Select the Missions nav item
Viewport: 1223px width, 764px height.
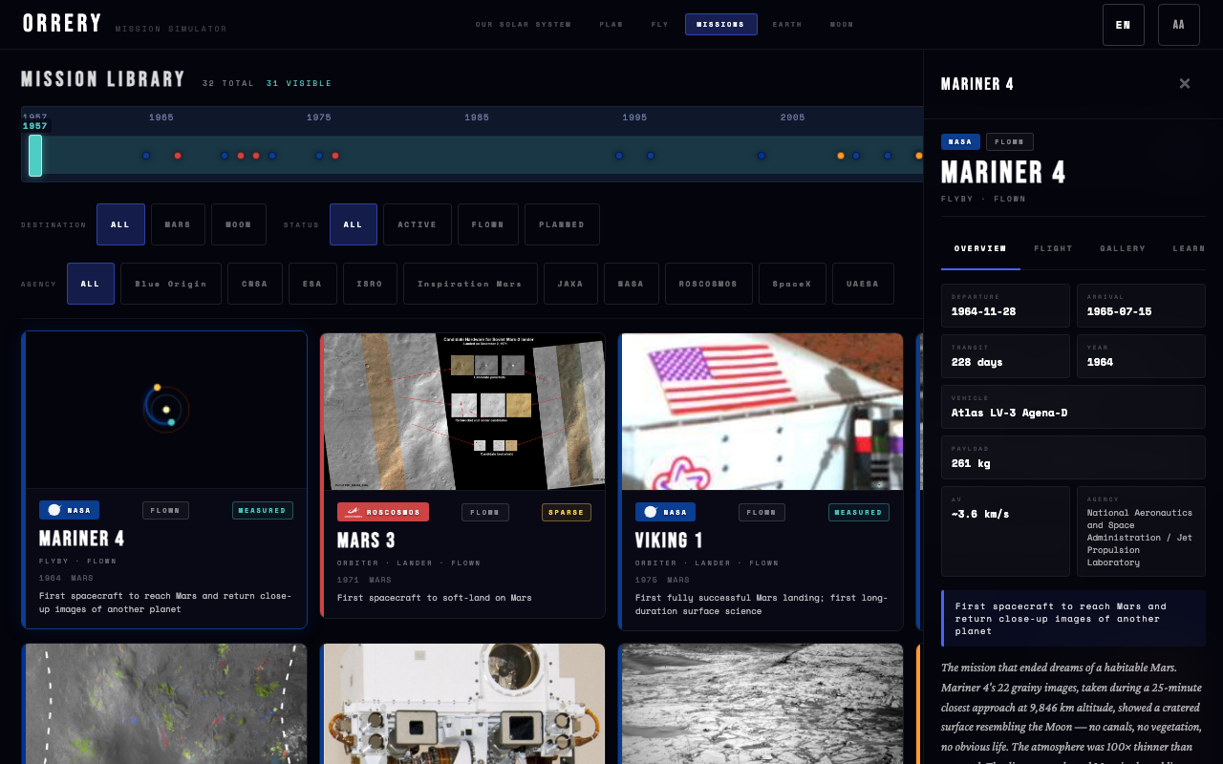click(720, 24)
